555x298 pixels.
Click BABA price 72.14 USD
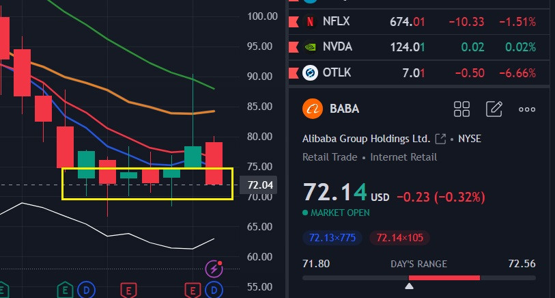[346, 193]
